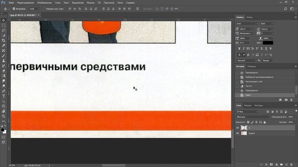Hide layer 1 via its eye icon
The height and width of the screenshot is (167, 298).
[x=237, y=128]
